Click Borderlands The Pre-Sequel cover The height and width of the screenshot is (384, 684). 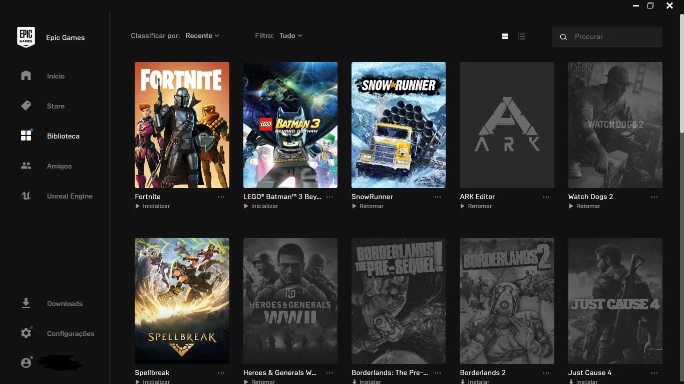pyautogui.click(x=399, y=301)
